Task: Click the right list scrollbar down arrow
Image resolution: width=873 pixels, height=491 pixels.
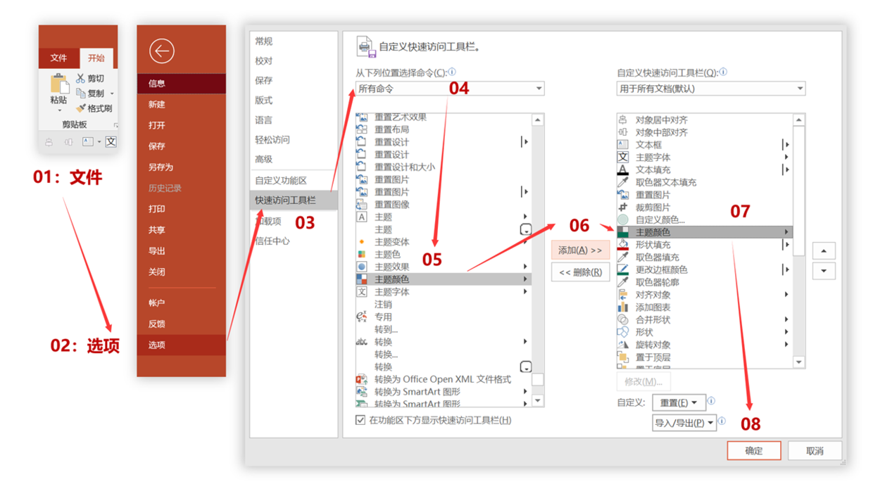Action: 798,362
